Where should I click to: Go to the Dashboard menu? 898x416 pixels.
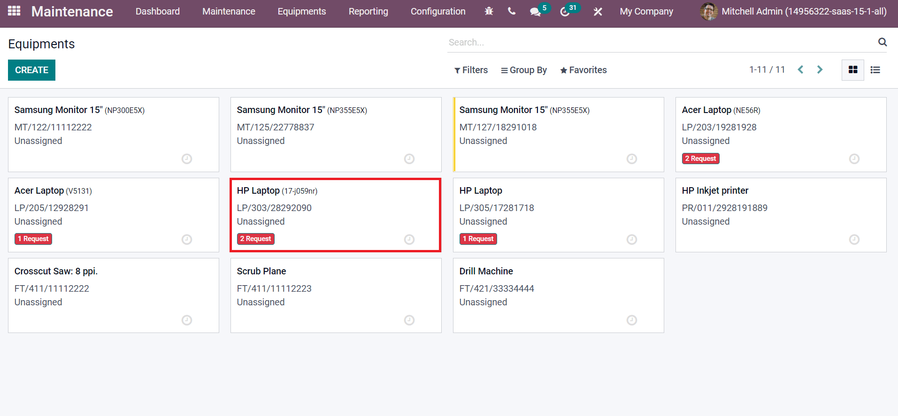tap(158, 11)
